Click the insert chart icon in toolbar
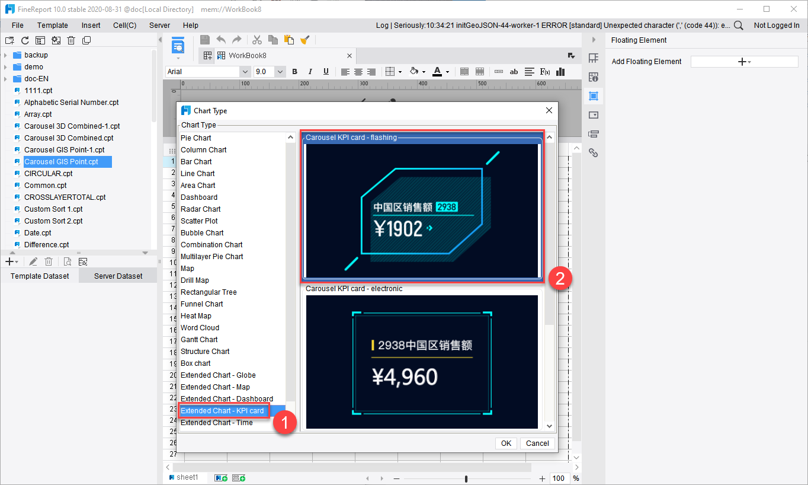Screen dimensions: 808x485 pyautogui.click(x=560, y=72)
